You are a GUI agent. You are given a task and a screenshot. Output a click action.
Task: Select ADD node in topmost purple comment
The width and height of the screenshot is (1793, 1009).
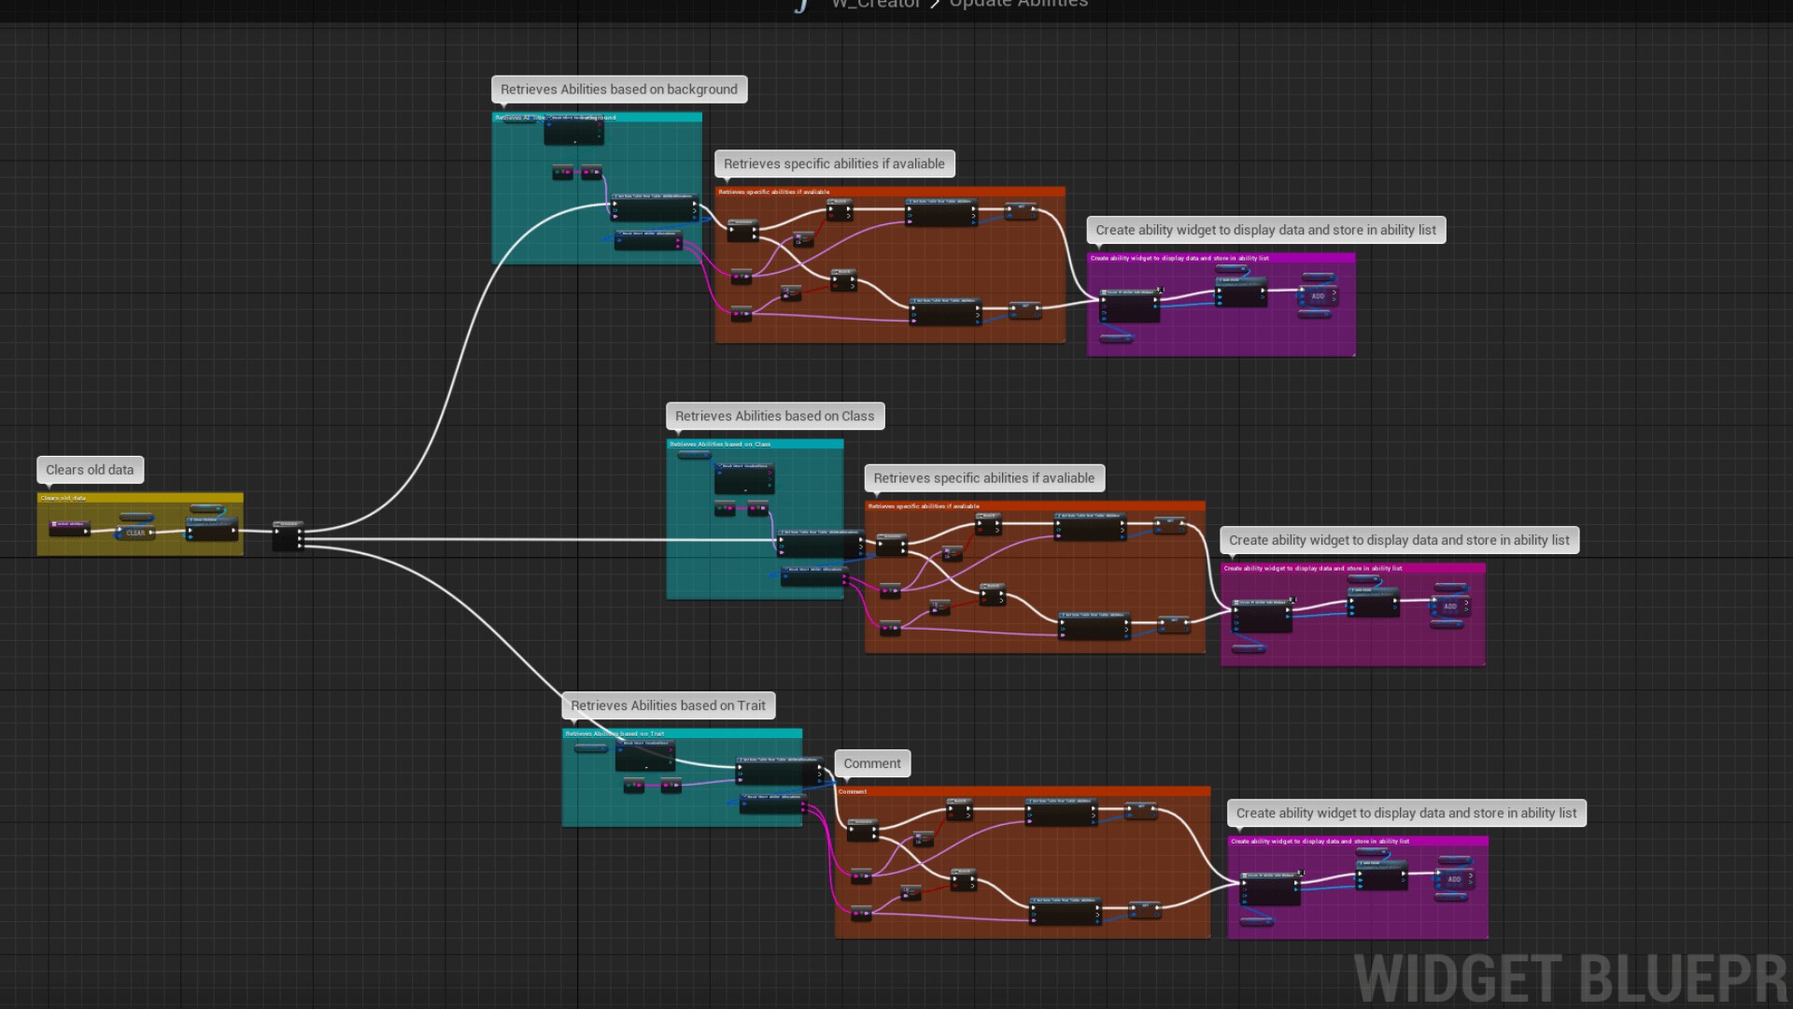1318,296
